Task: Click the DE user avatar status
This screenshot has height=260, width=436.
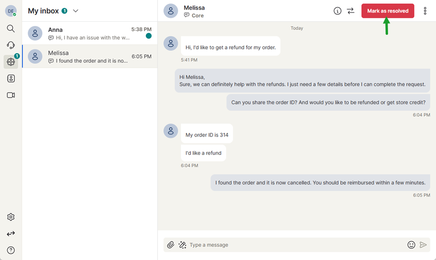Action: coord(11,11)
